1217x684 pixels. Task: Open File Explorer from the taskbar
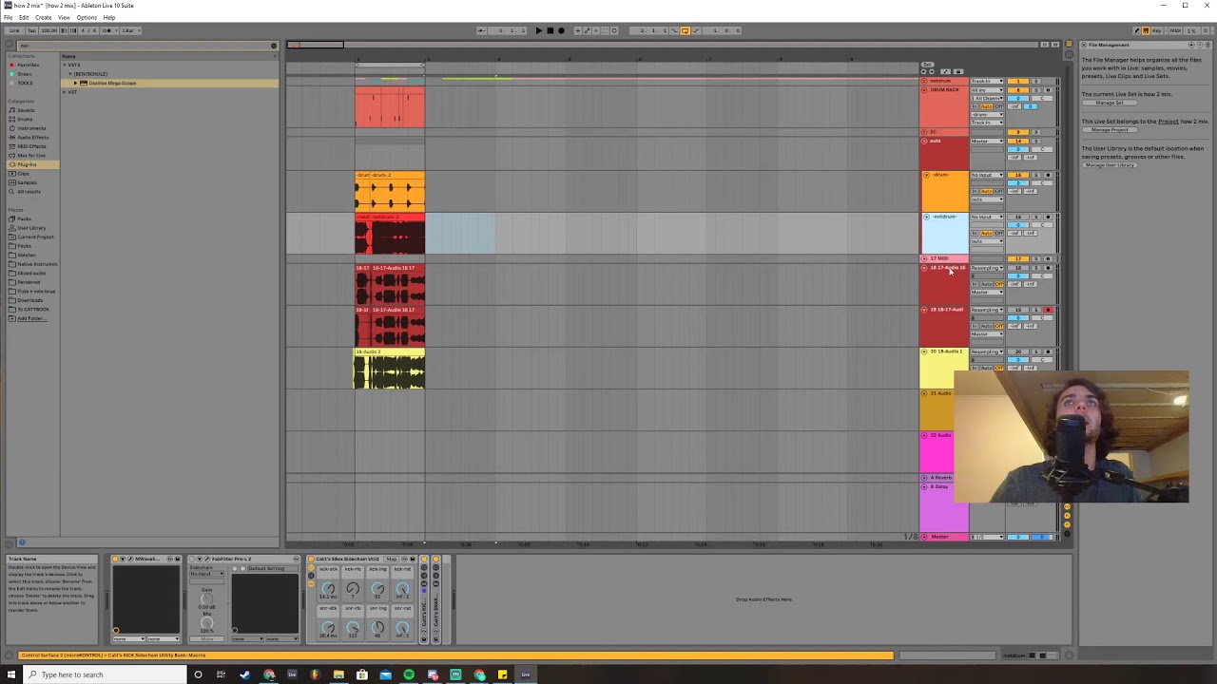[x=338, y=674]
